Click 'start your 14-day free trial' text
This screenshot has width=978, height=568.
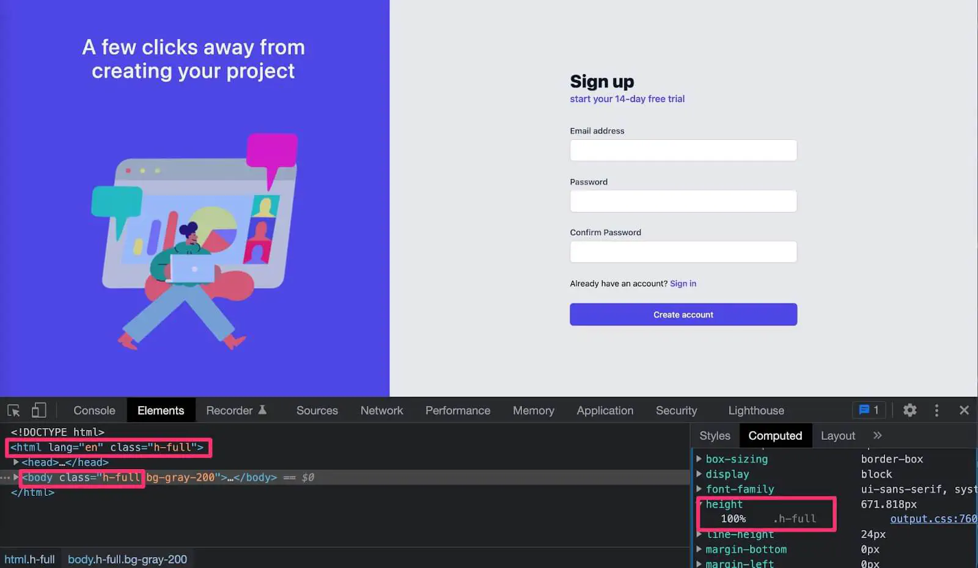click(x=627, y=99)
